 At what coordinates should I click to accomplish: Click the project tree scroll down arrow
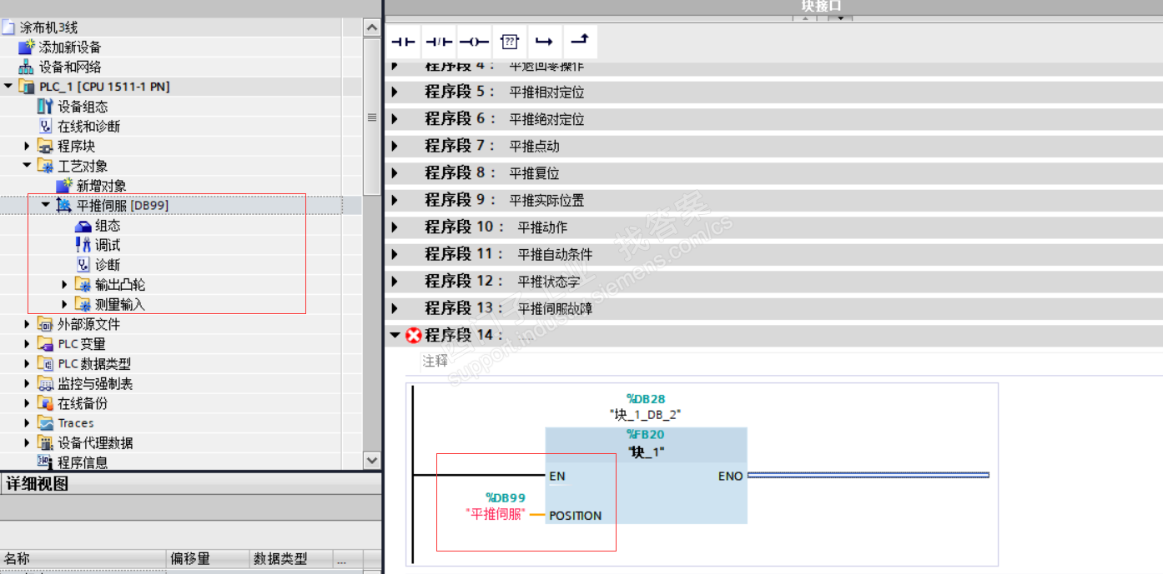coord(372,460)
